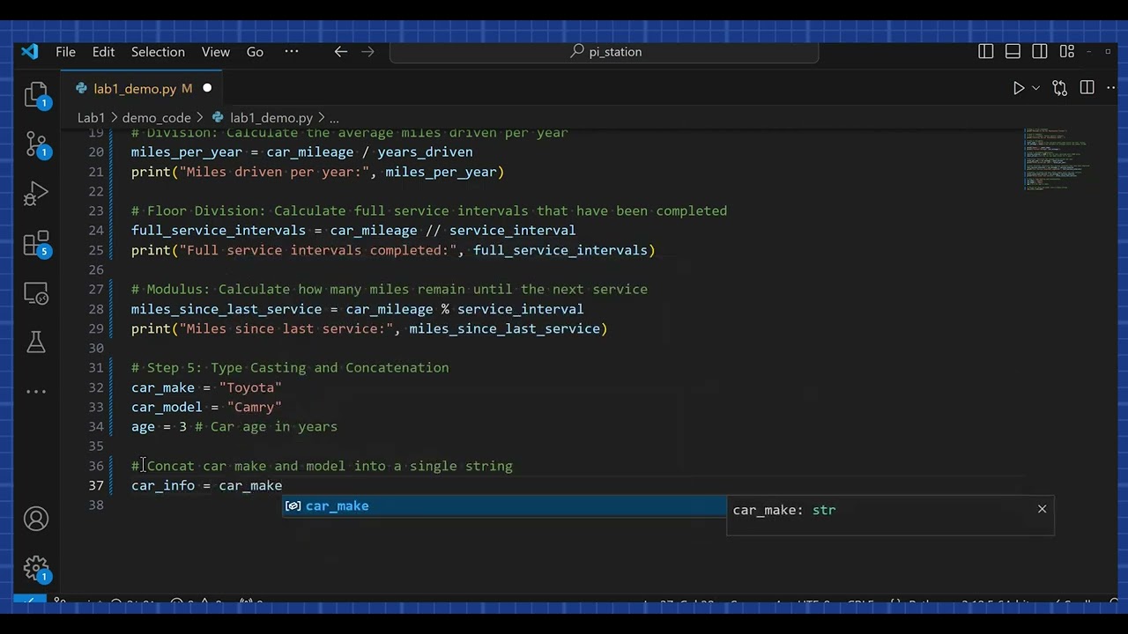Click the Modulus comment on line 27
The width and height of the screenshot is (1128, 634).
[390, 289]
